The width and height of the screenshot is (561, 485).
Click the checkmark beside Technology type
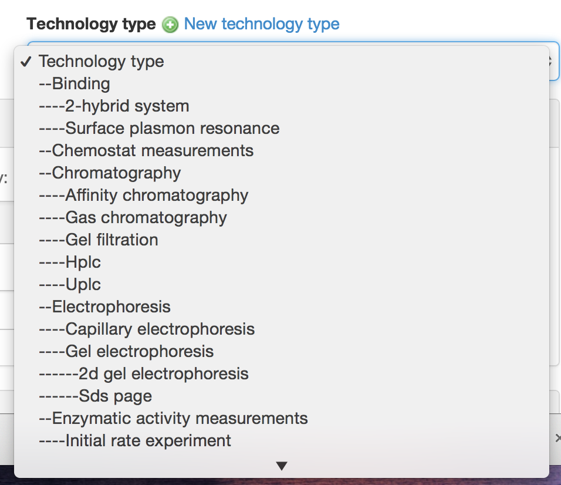pos(26,61)
